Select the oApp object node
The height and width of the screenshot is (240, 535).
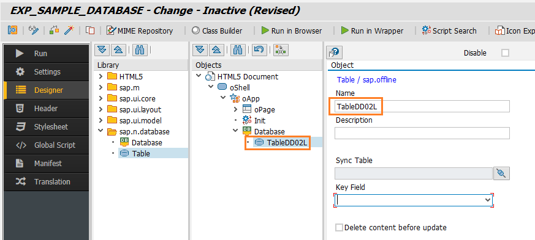tap(251, 98)
